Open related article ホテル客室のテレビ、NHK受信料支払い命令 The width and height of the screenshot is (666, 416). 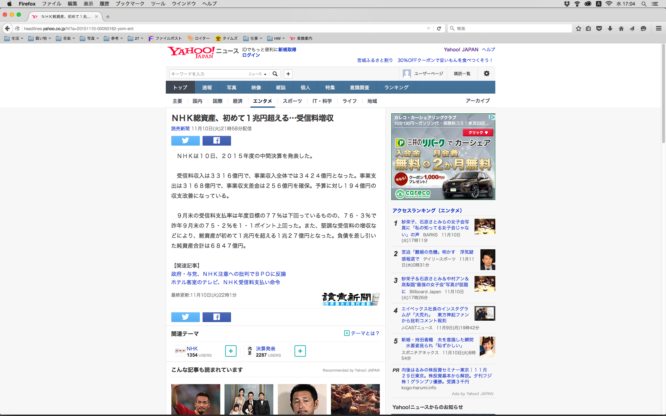click(225, 282)
